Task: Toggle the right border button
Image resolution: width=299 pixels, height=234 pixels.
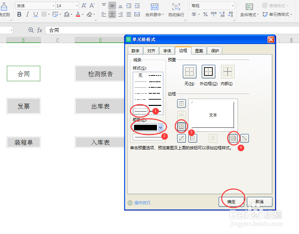Action: pos(233,138)
